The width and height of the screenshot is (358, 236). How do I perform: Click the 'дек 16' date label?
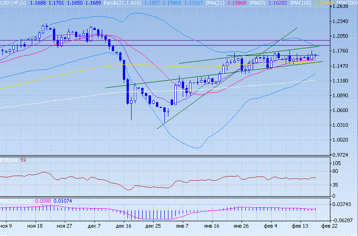[123, 227]
